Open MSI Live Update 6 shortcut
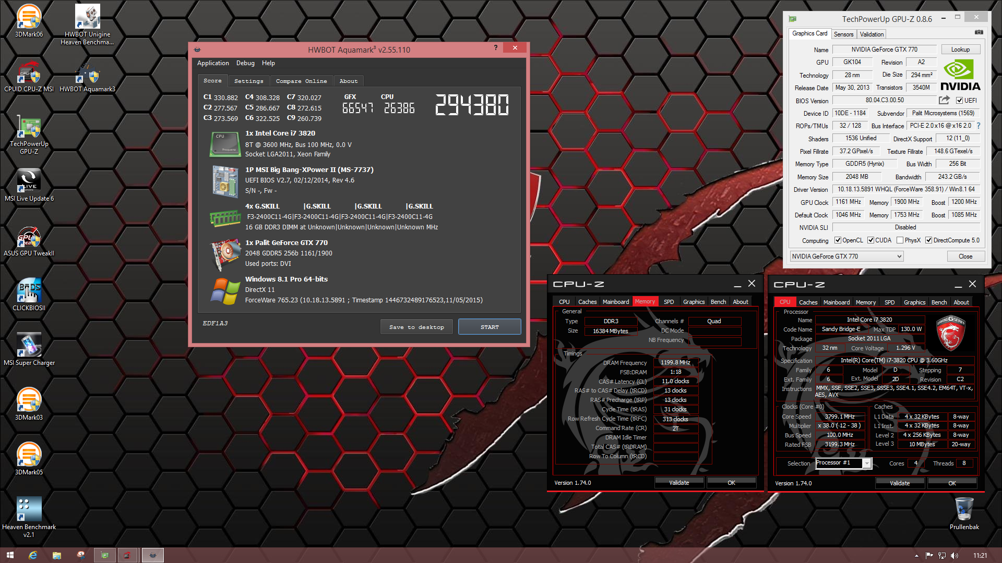Screen dimensions: 1002x563 coord(29,185)
